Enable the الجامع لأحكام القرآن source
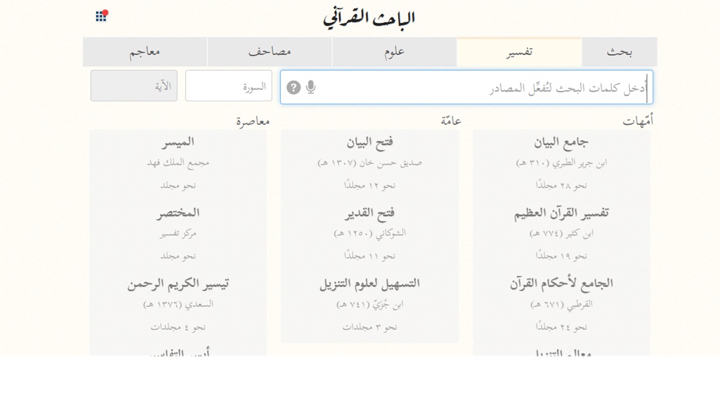The height and width of the screenshot is (405, 720). tap(561, 304)
